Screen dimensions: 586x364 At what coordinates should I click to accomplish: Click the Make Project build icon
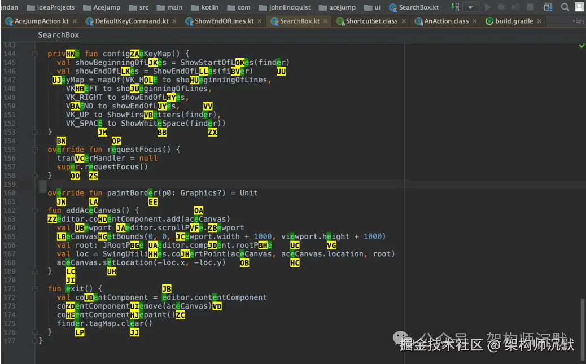coord(455,7)
